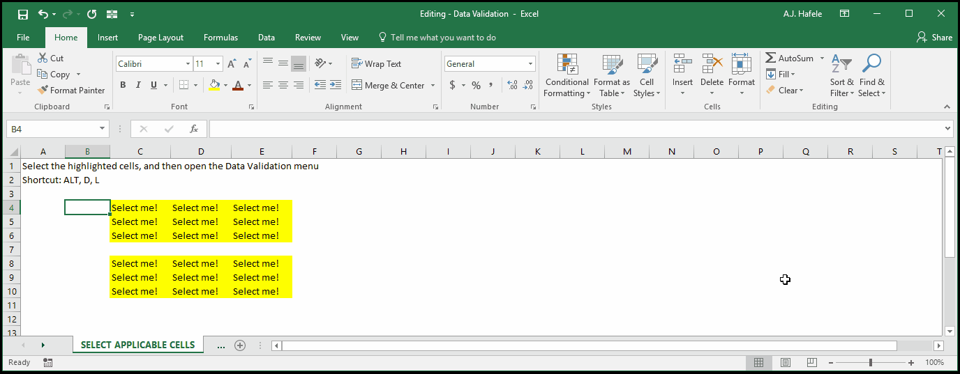Open the font size dropdown showing 11
The width and height of the screenshot is (960, 374).
pos(218,63)
